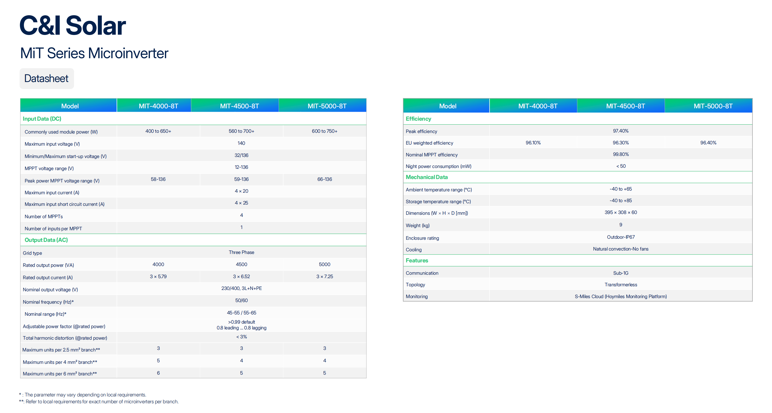
Task: Click rated output power 5000 cell
Action: click(x=324, y=264)
